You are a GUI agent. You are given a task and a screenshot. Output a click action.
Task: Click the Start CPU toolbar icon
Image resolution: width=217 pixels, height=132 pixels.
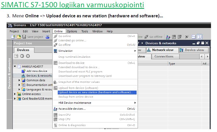(174, 37)
